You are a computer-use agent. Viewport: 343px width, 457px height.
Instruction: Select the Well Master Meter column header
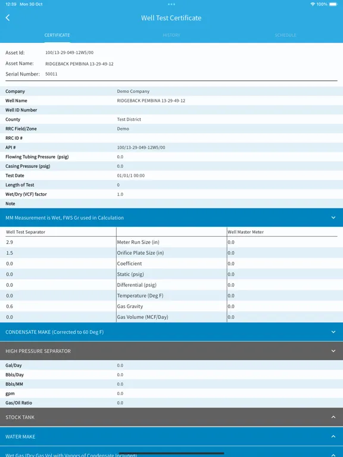(x=245, y=232)
